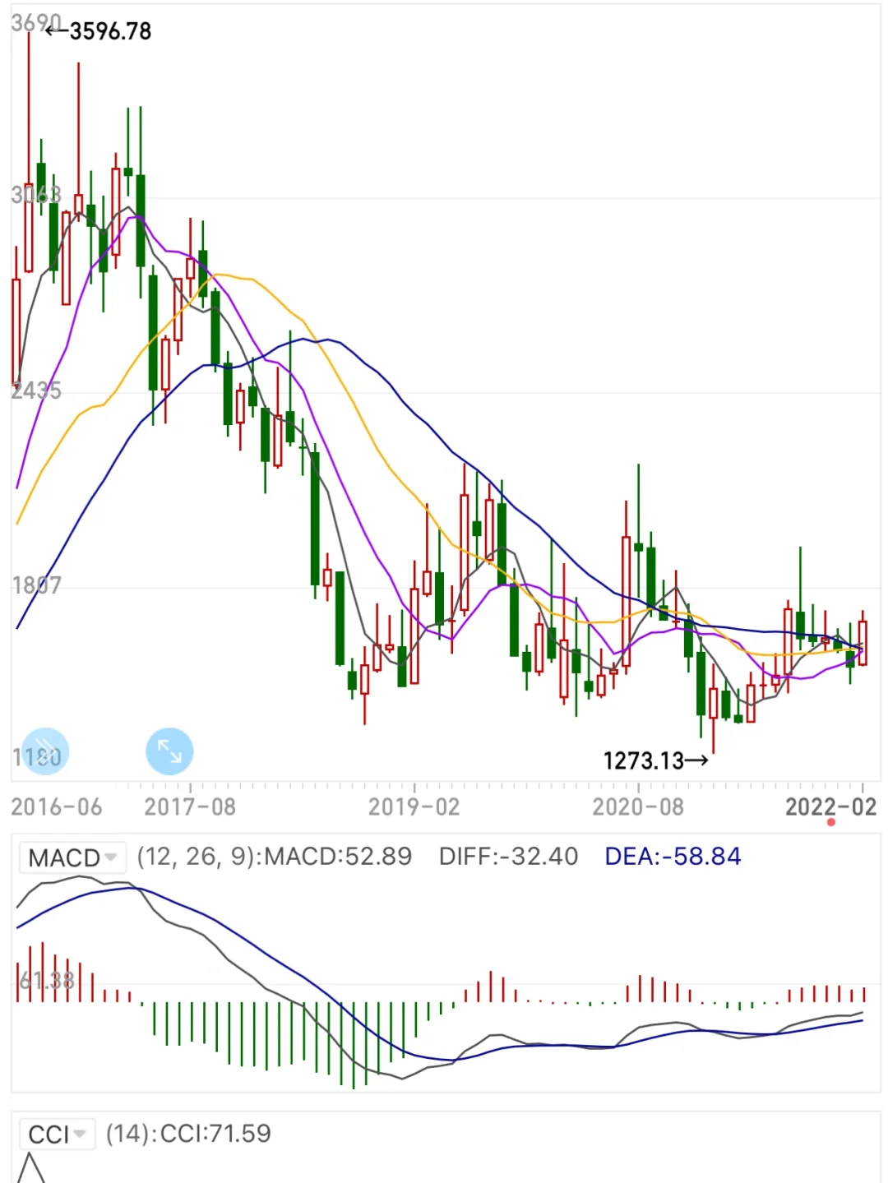Screen dimensions: 888x1183
Task: Click the 1807 price axis label
Action: (36, 585)
